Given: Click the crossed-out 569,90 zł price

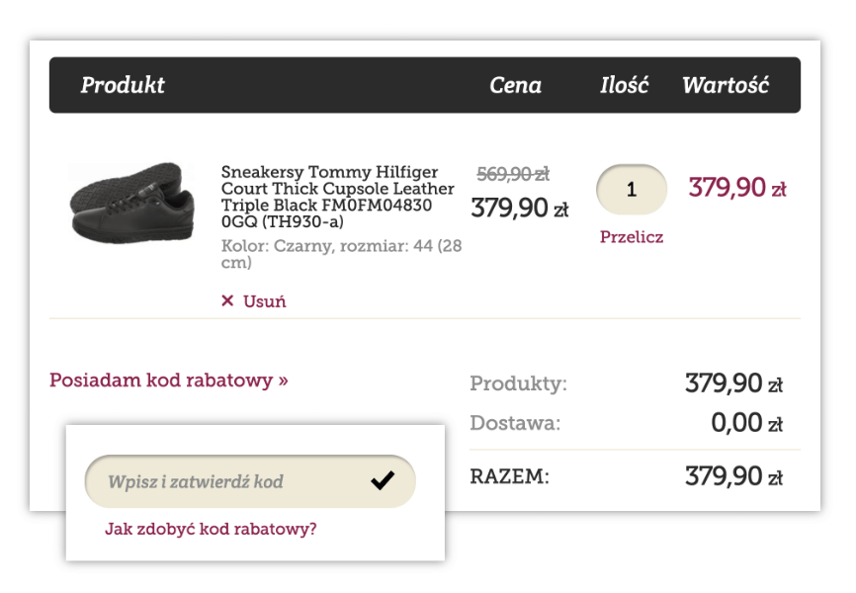Looking at the screenshot, I should pyautogui.click(x=513, y=174).
